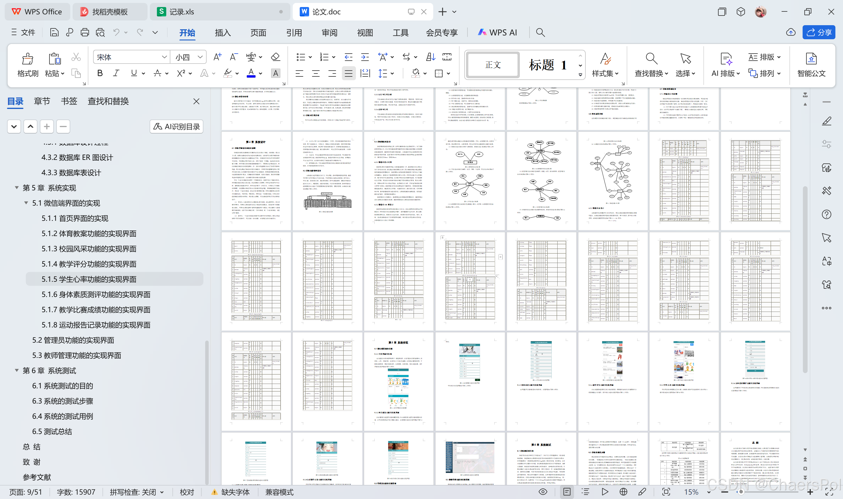This screenshot has height=499, width=843.
Task: Open the Page (页面) ribbon tab
Action: click(258, 33)
